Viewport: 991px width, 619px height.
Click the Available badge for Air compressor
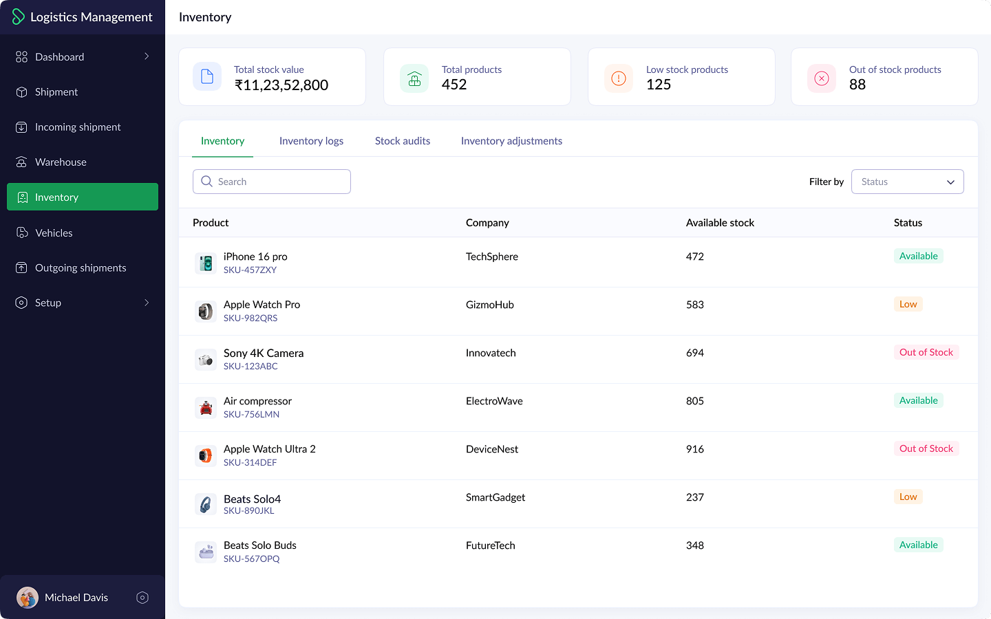[x=918, y=400]
